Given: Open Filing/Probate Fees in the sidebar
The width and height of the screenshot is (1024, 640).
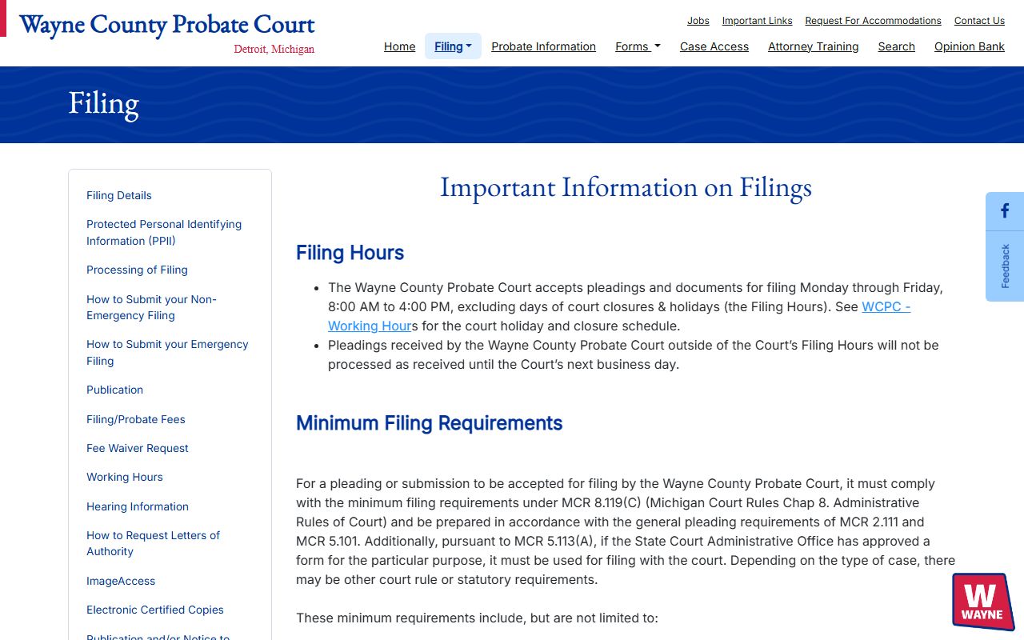Looking at the screenshot, I should coord(135,419).
